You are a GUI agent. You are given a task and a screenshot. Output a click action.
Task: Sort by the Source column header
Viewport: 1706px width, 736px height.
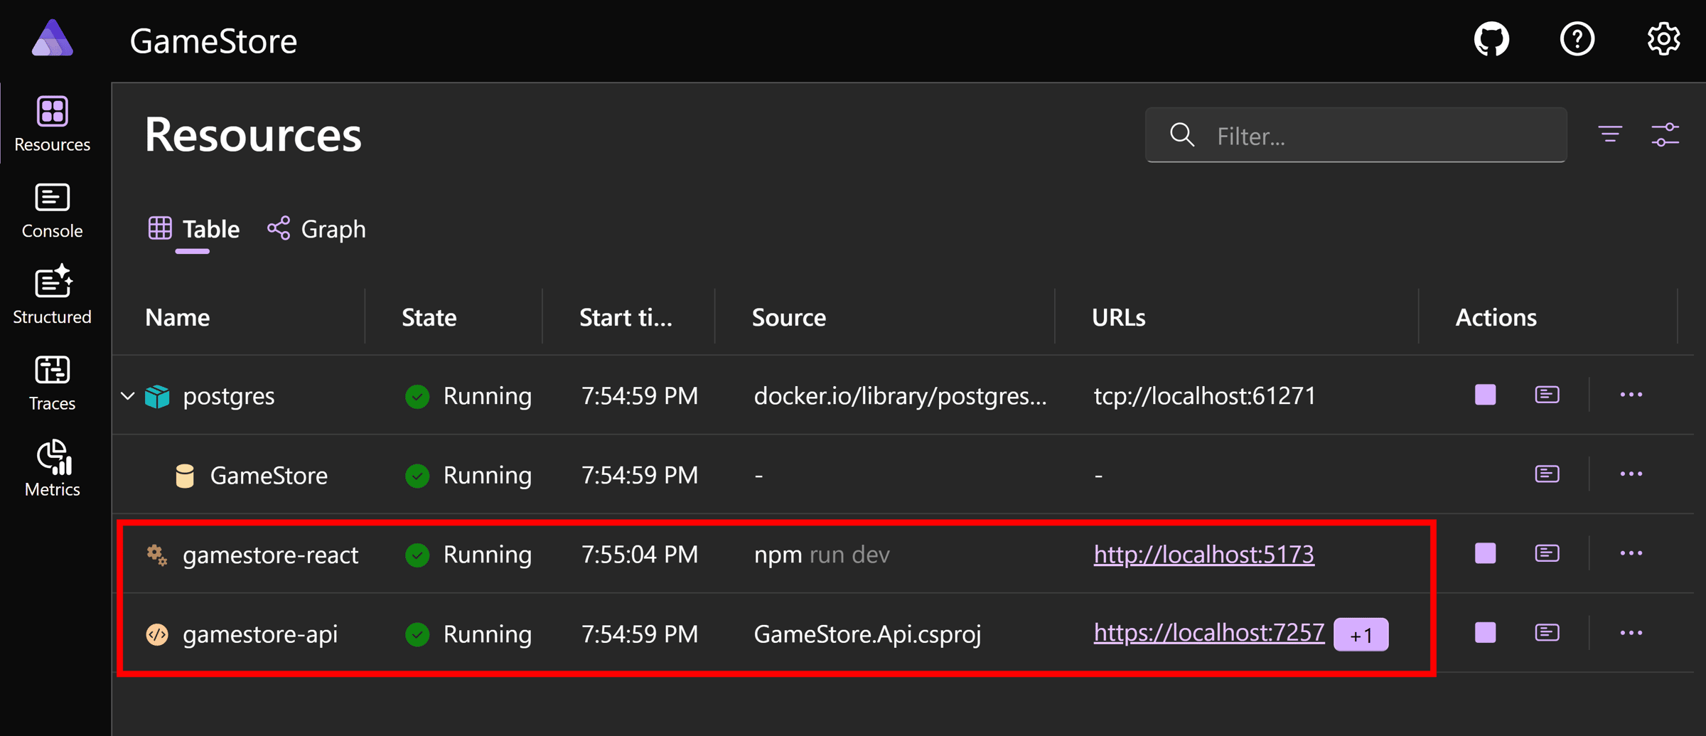click(789, 317)
